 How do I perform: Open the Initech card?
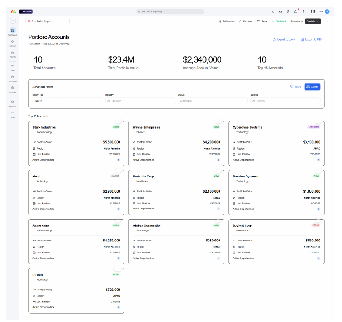(76, 291)
